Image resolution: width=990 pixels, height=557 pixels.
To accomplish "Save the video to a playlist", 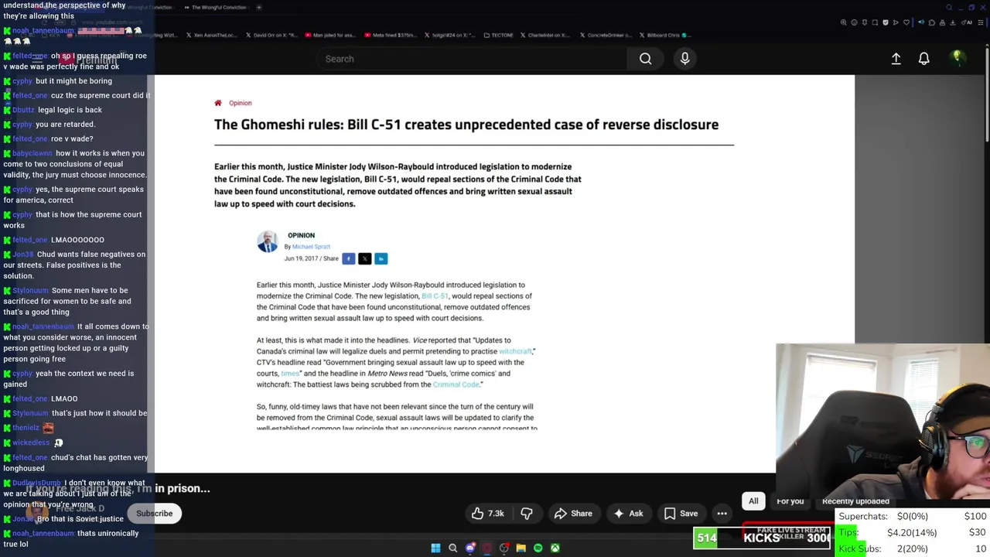I will pyautogui.click(x=681, y=513).
